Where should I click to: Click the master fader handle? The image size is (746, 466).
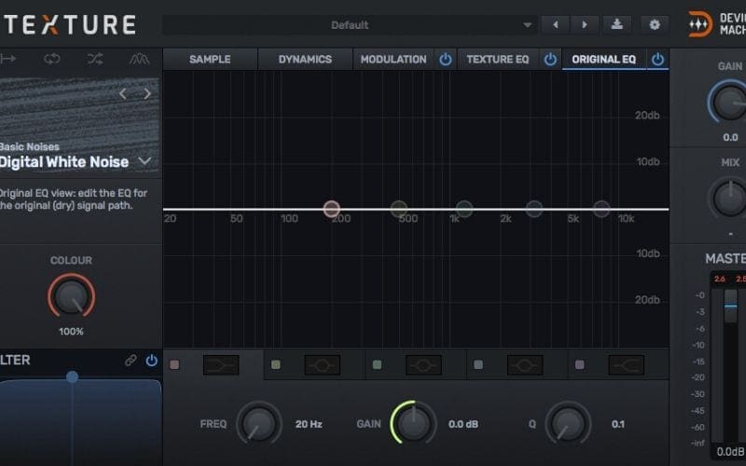[x=730, y=306]
